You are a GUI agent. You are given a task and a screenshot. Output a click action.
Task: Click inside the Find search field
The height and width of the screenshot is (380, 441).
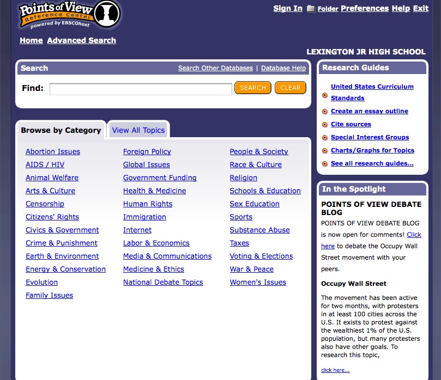click(x=140, y=88)
